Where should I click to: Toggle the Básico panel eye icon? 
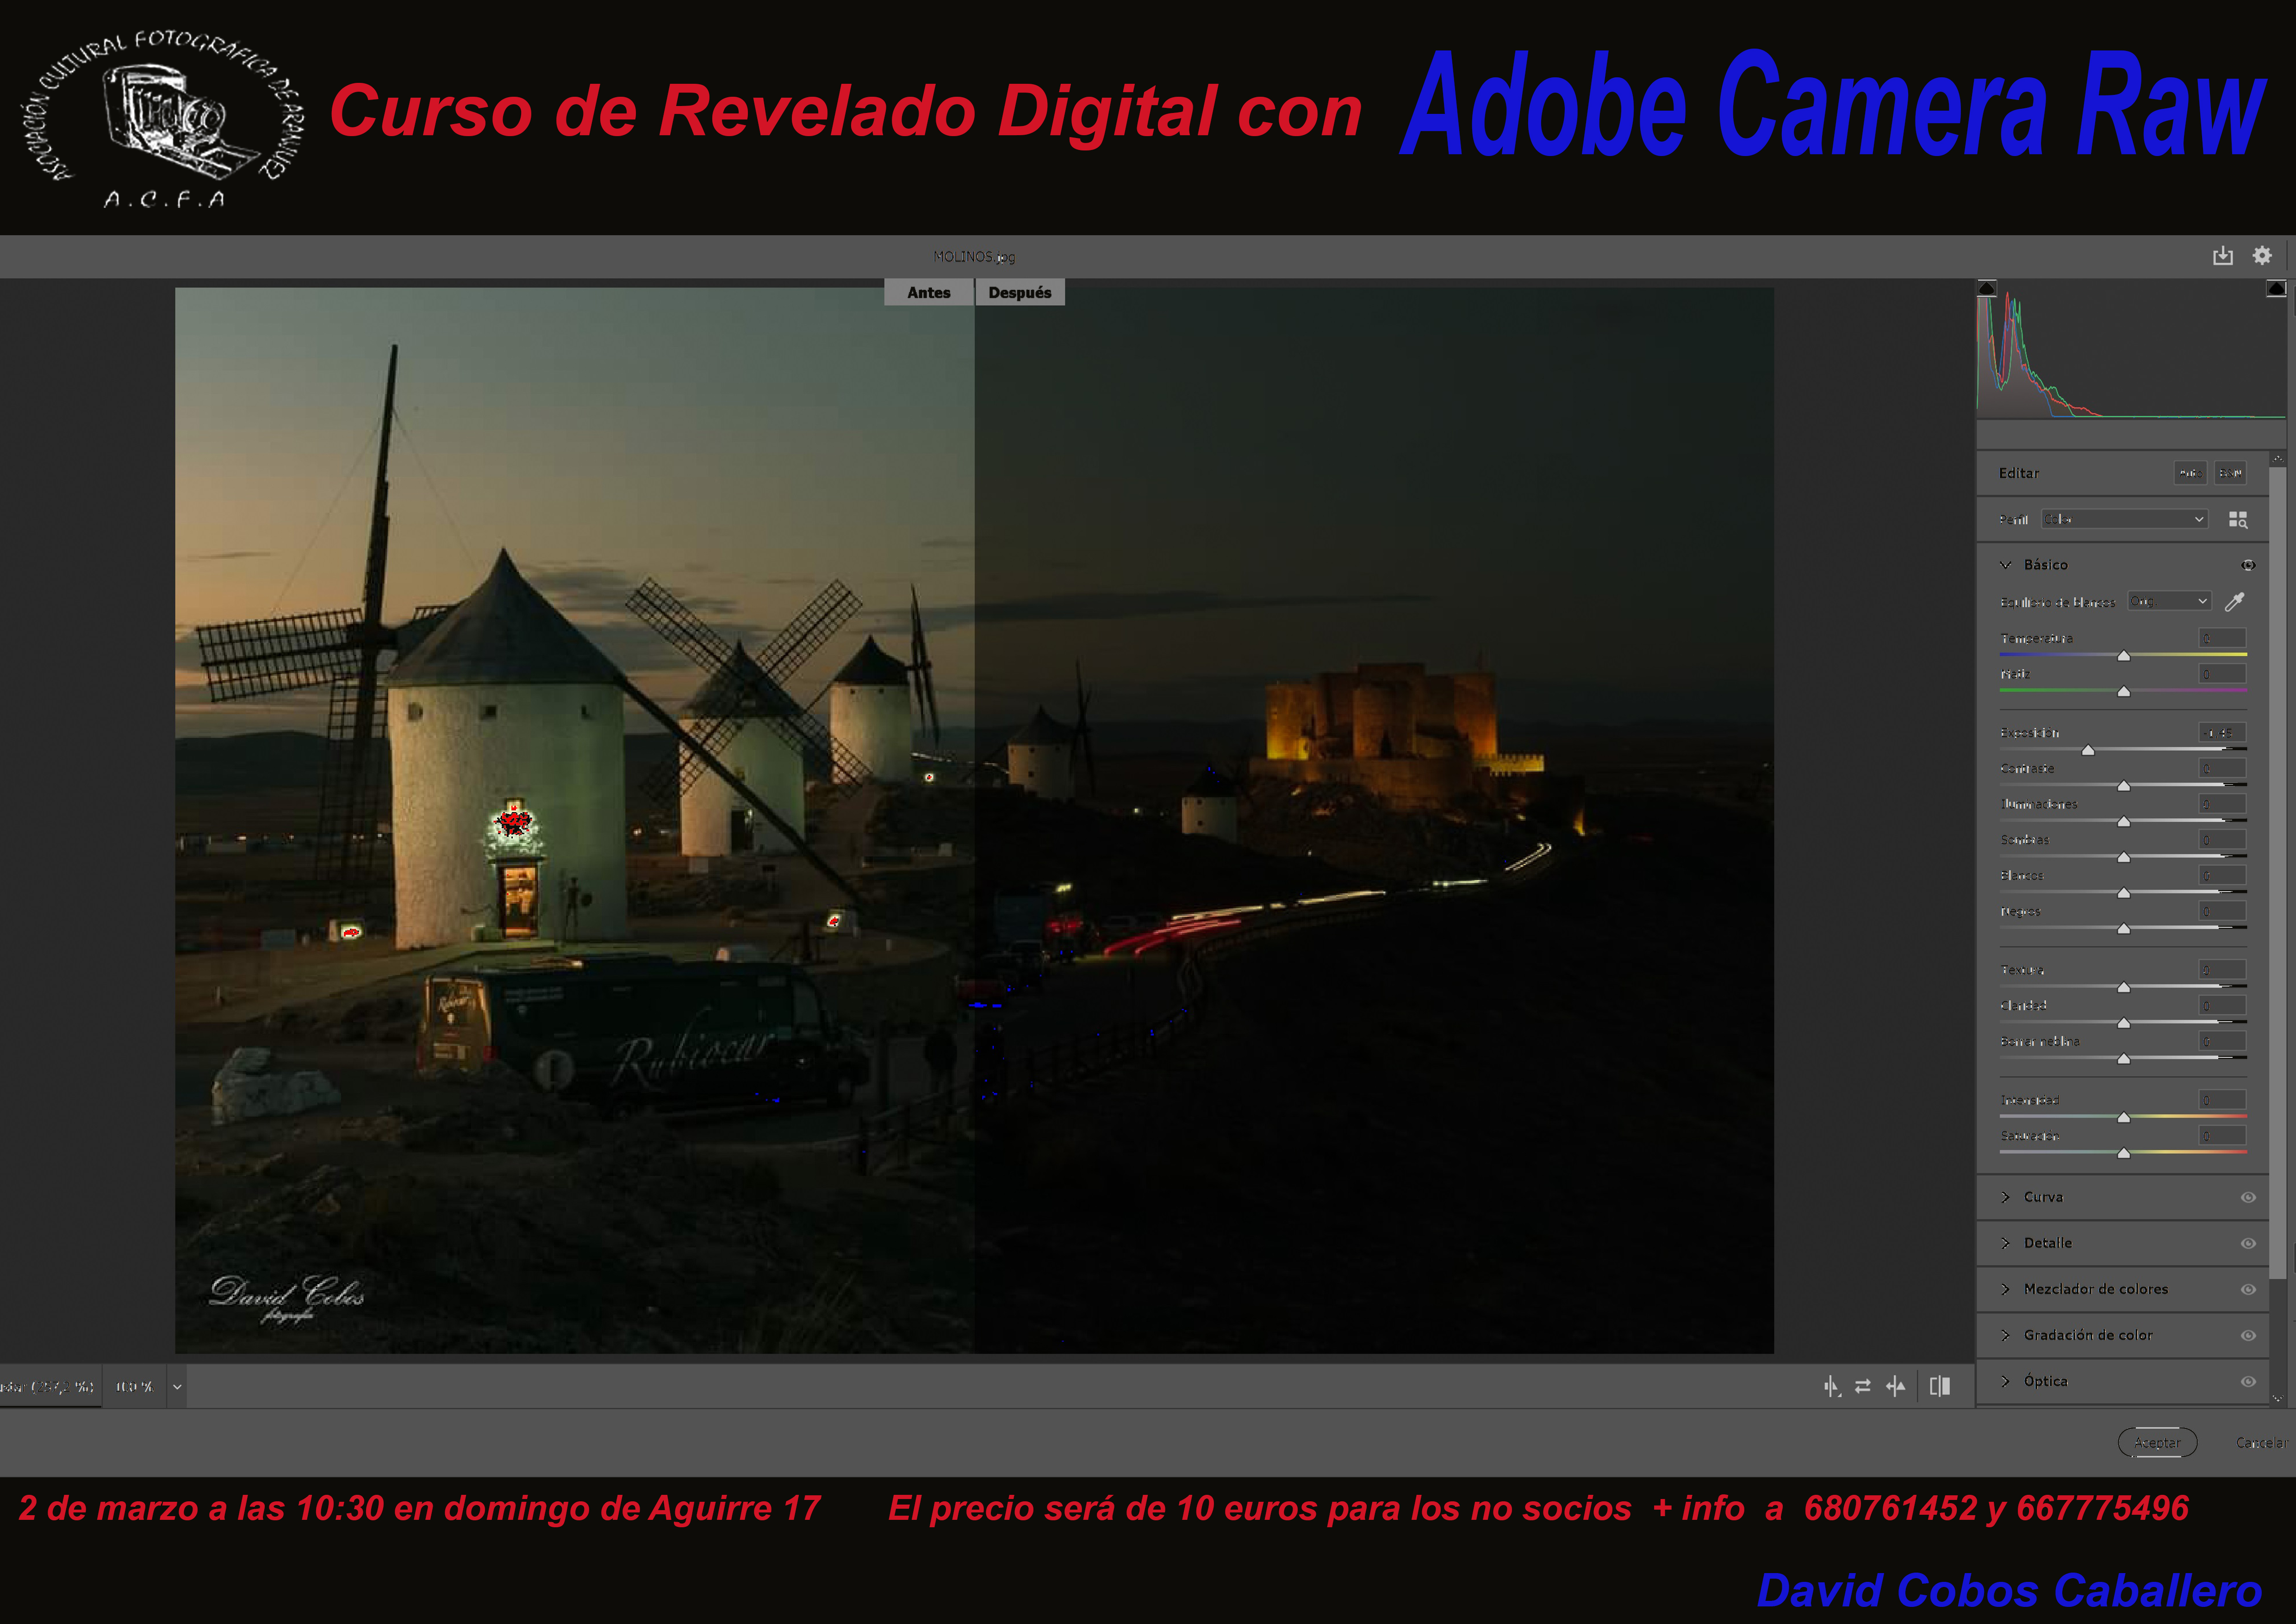(2248, 565)
